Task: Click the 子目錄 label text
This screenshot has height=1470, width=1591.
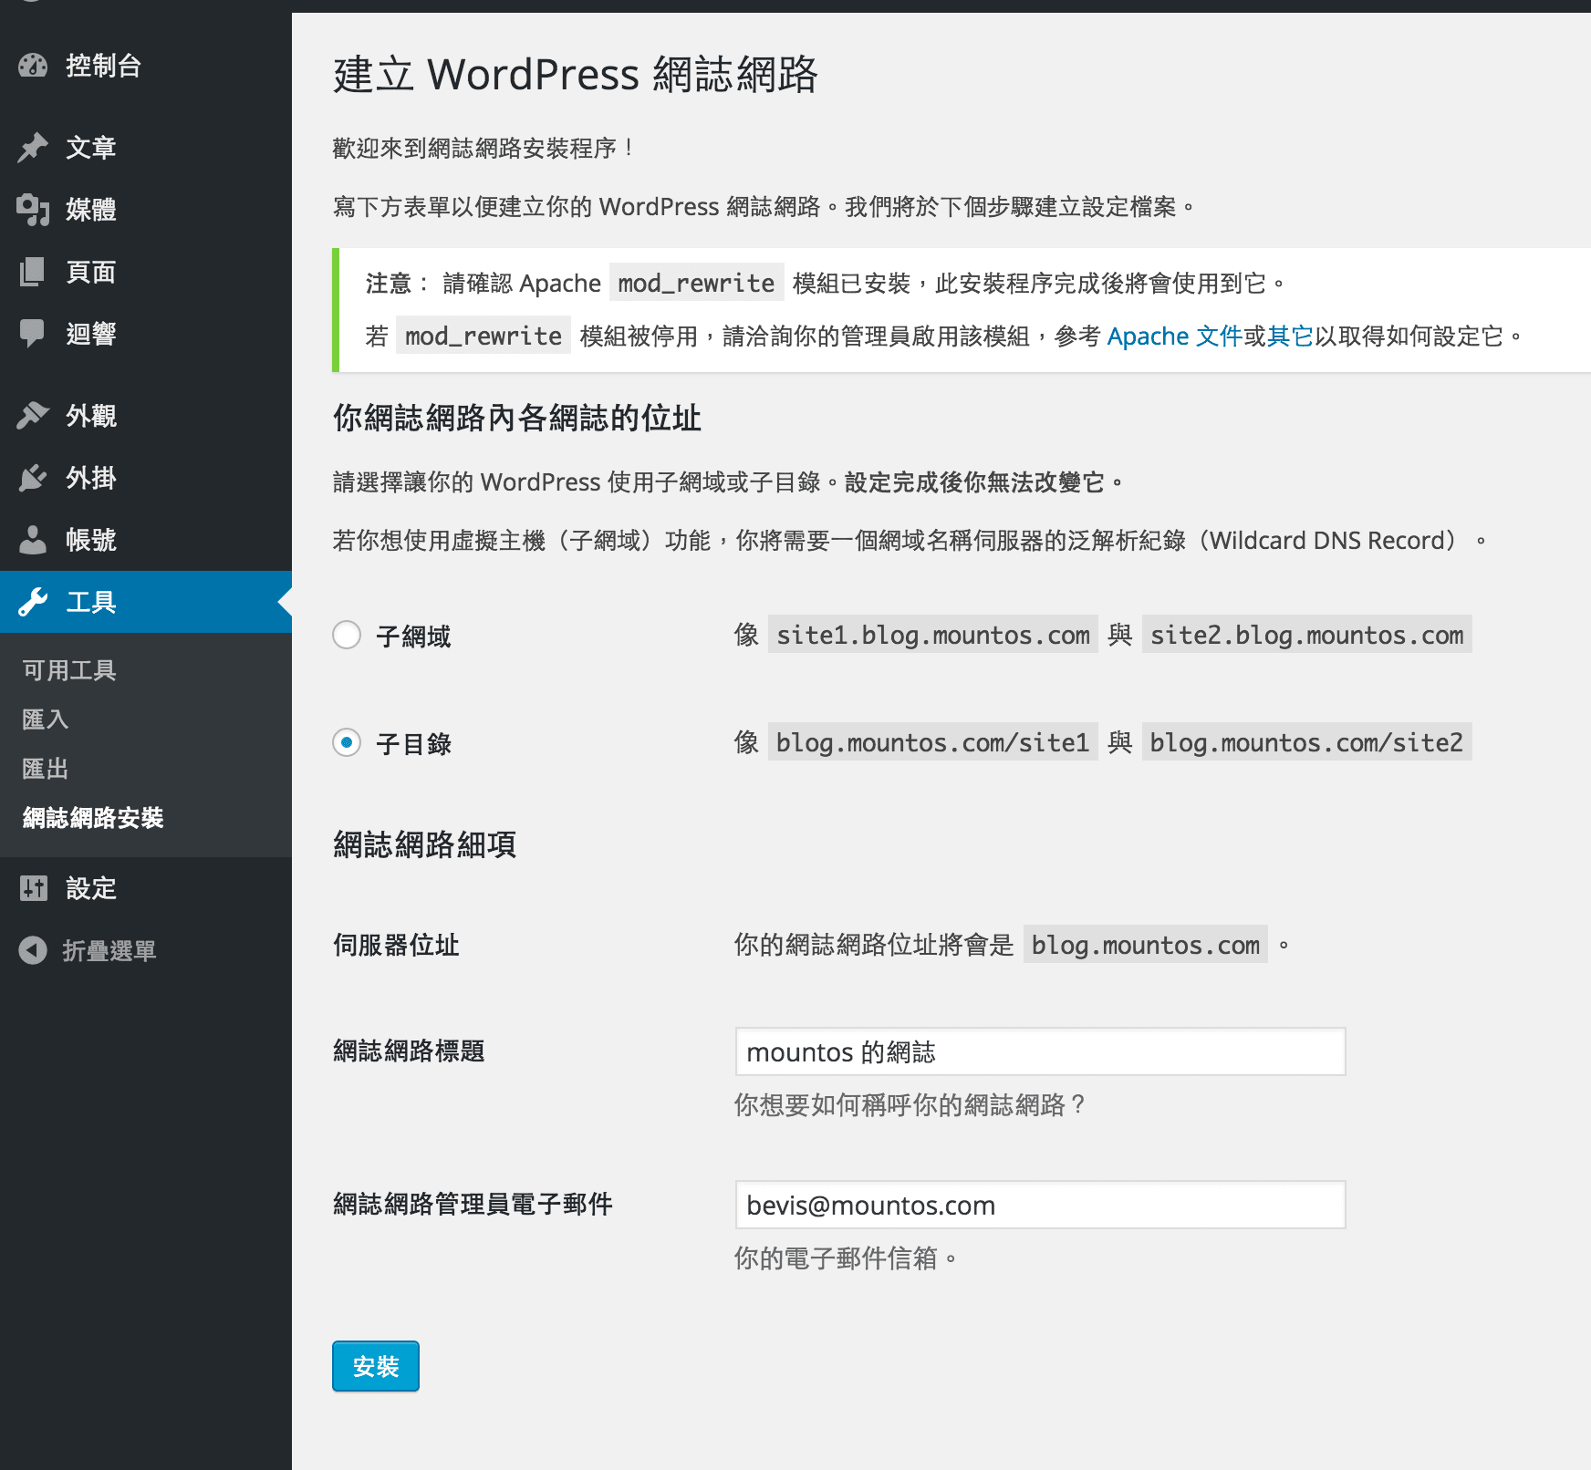Action: click(414, 744)
